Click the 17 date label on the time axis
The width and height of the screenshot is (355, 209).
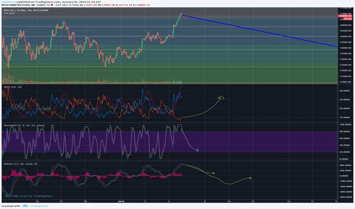313,201
